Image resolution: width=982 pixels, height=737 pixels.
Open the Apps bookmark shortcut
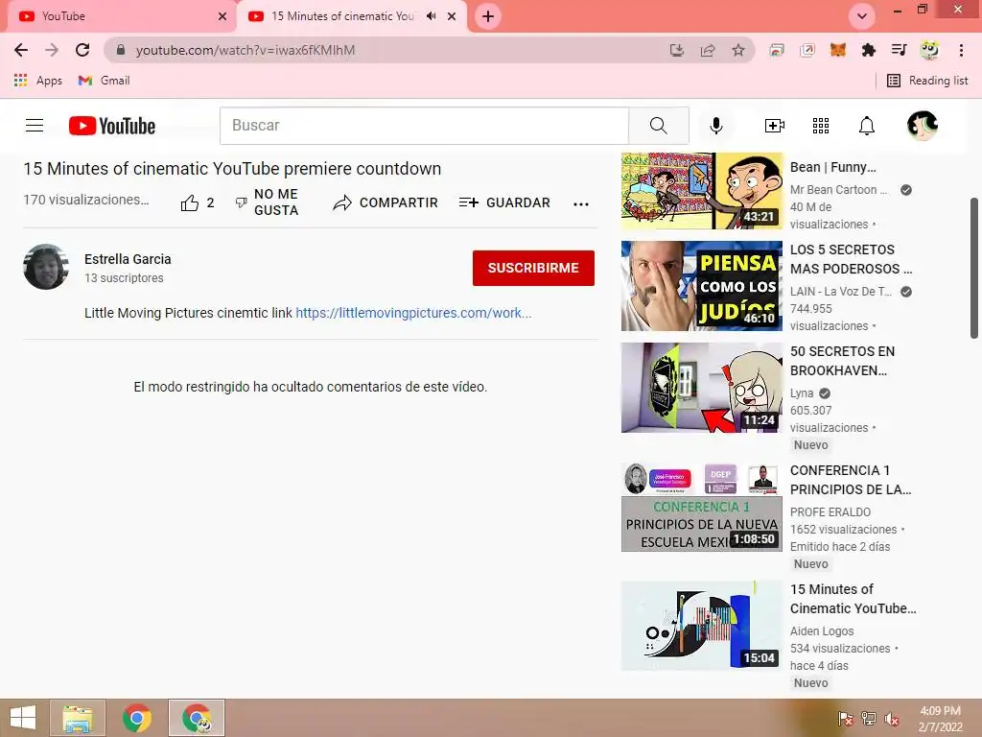(38, 81)
